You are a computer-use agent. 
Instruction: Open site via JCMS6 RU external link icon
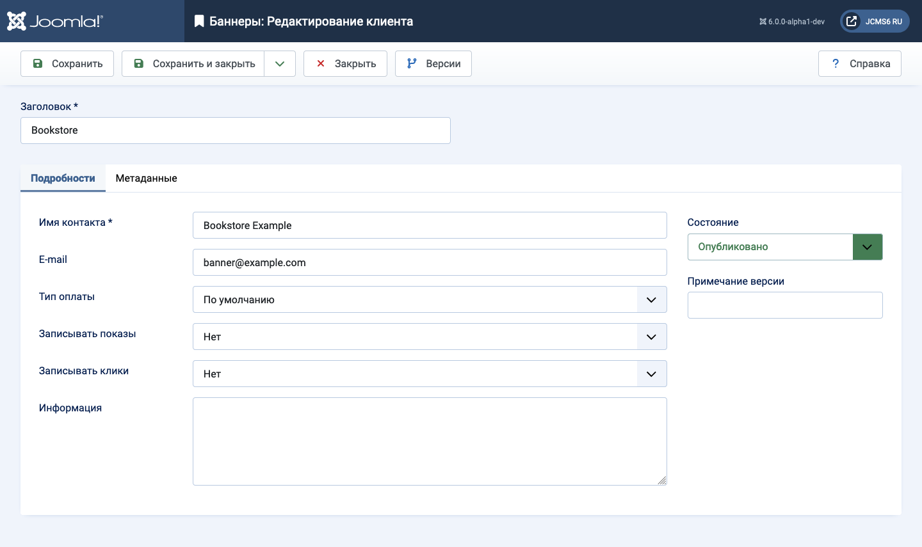852,21
